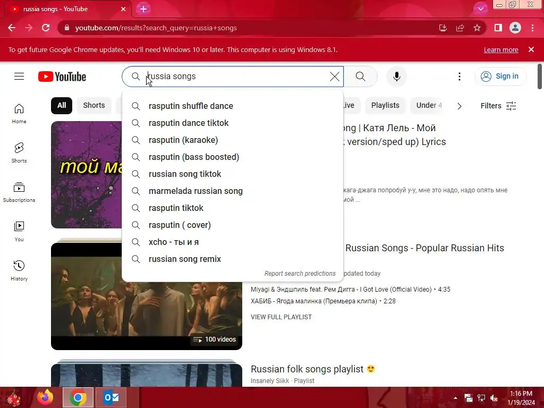The width and height of the screenshot is (544, 408).
Task: Open Miyagi I Got Love video entry
Action: 351,290
